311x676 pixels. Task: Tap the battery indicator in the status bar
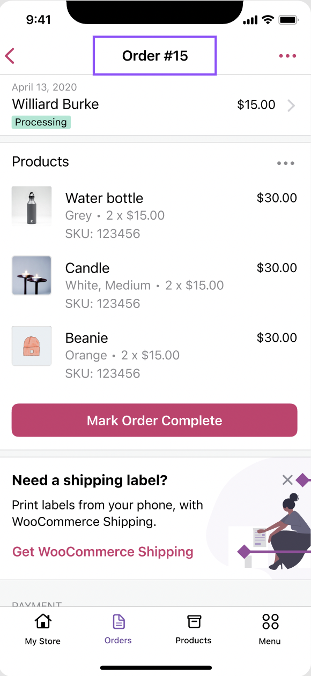pyautogui.click(x=288, y=19)
